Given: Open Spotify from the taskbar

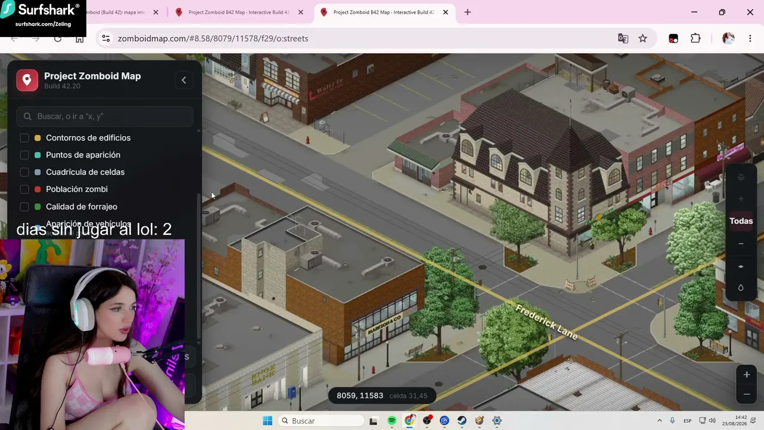Looking at the screenshot, I should (392, 420).
